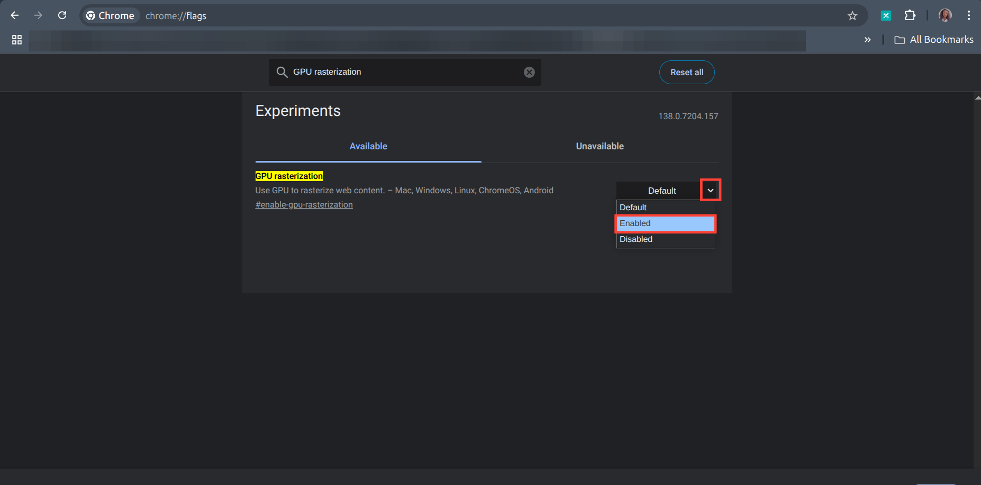Open the Extensions puzzle icon
This screenshot has width=981, height=485.
910,15
